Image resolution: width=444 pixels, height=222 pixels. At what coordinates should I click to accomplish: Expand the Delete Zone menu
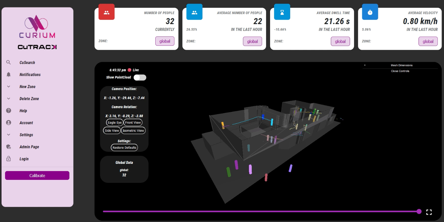click(x=9, y=99)
